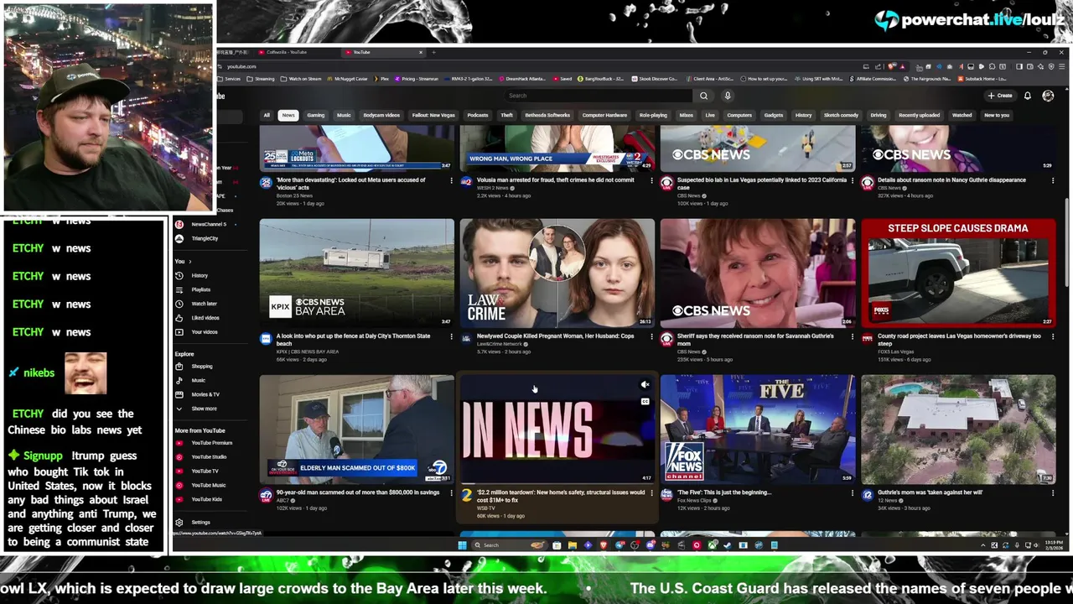
Task: Open the account avatar menu
Action: (x=1048, y=96)
